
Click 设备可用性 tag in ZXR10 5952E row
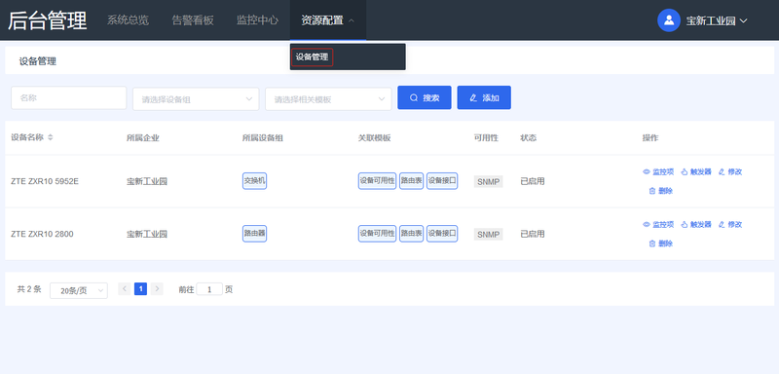[x=377, y=181]
